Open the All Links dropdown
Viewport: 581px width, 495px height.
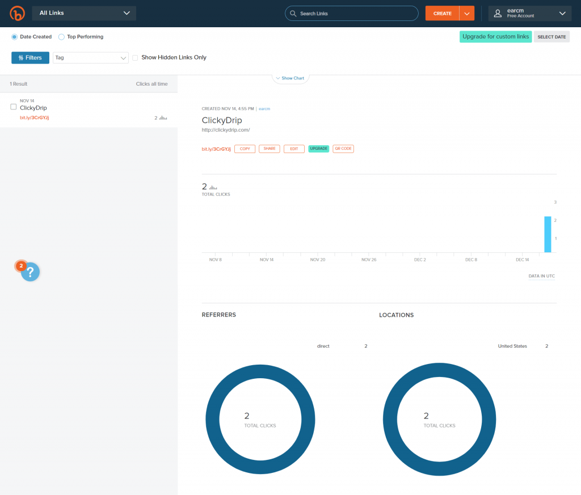pyautogui.click(x=84, y=12)
